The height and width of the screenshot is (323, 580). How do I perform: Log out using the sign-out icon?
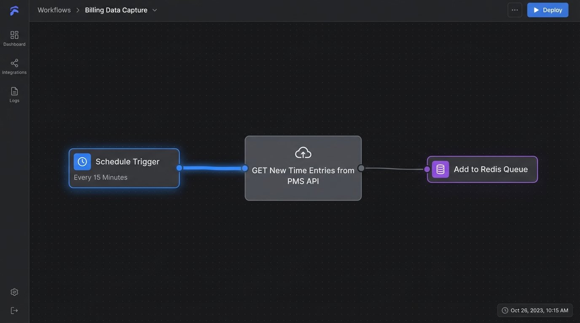[14, 310]
